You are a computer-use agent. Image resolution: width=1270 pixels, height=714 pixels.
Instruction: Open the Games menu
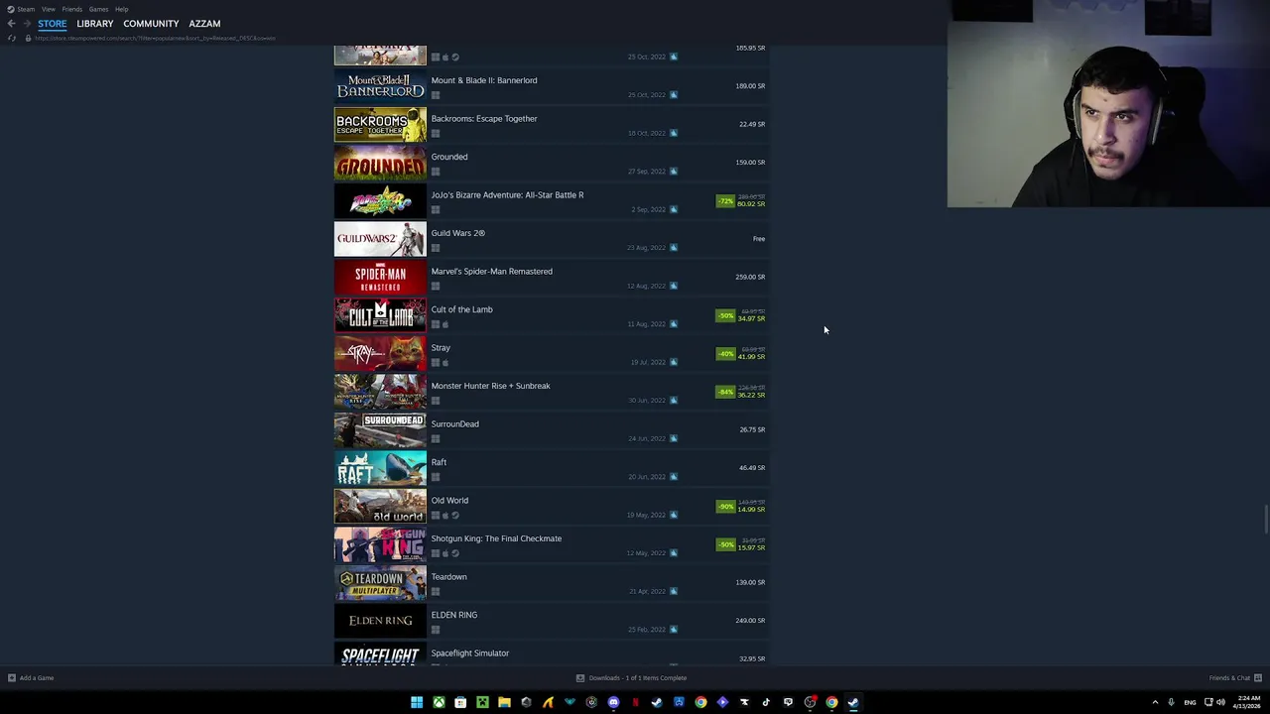(x=98, y=9)
